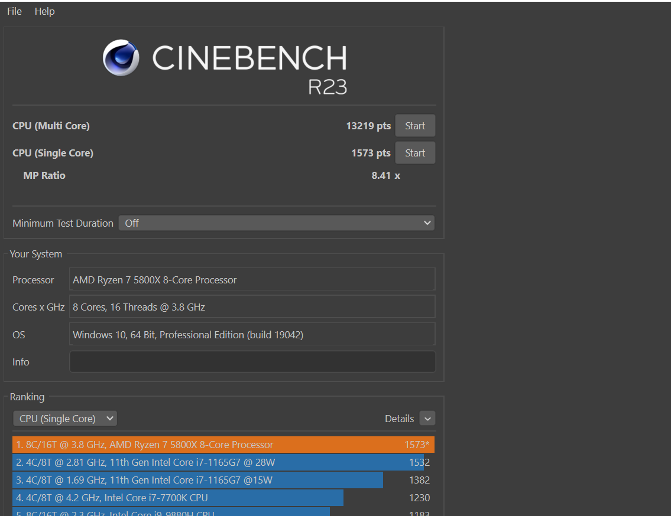Open the File menu

coord(14,12)
